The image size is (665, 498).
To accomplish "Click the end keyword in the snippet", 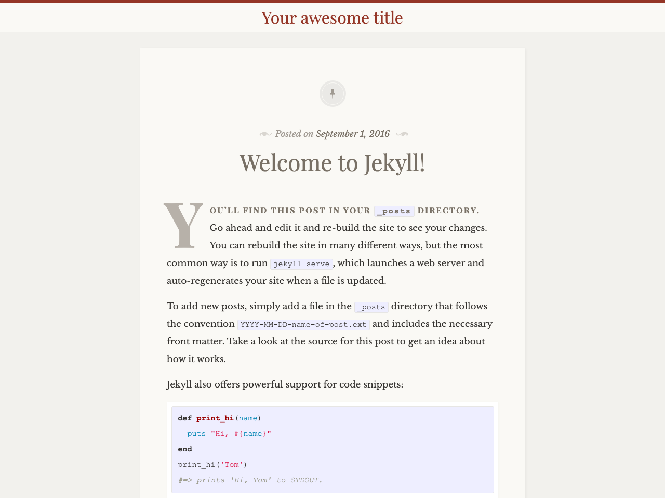I will click(184, 449).
